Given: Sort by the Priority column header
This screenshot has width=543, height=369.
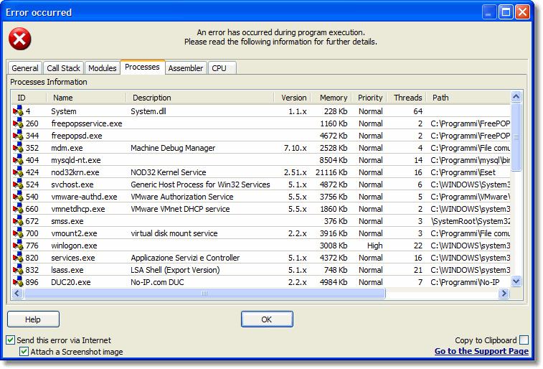Looking at the screenshot, I should (x=369, y=98).
